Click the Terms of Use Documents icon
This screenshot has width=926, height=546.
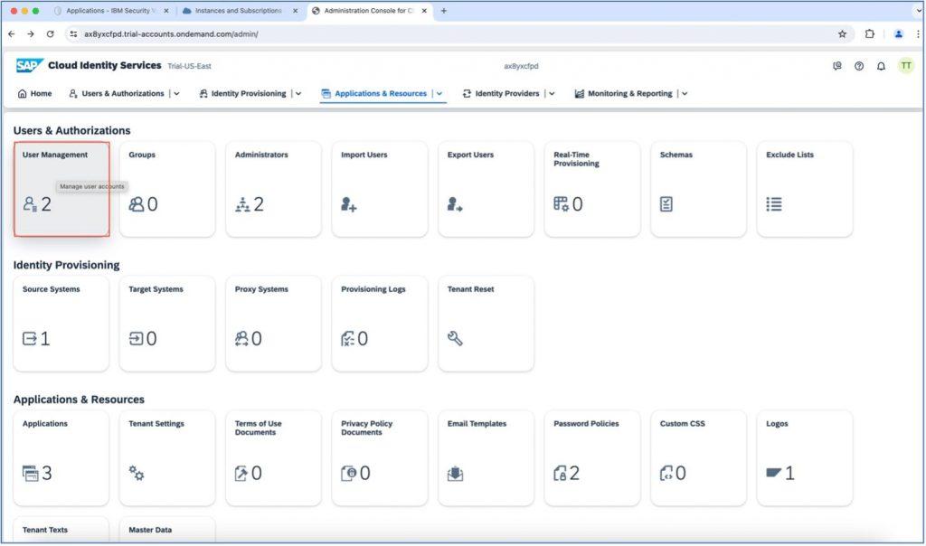pos(241,474)
